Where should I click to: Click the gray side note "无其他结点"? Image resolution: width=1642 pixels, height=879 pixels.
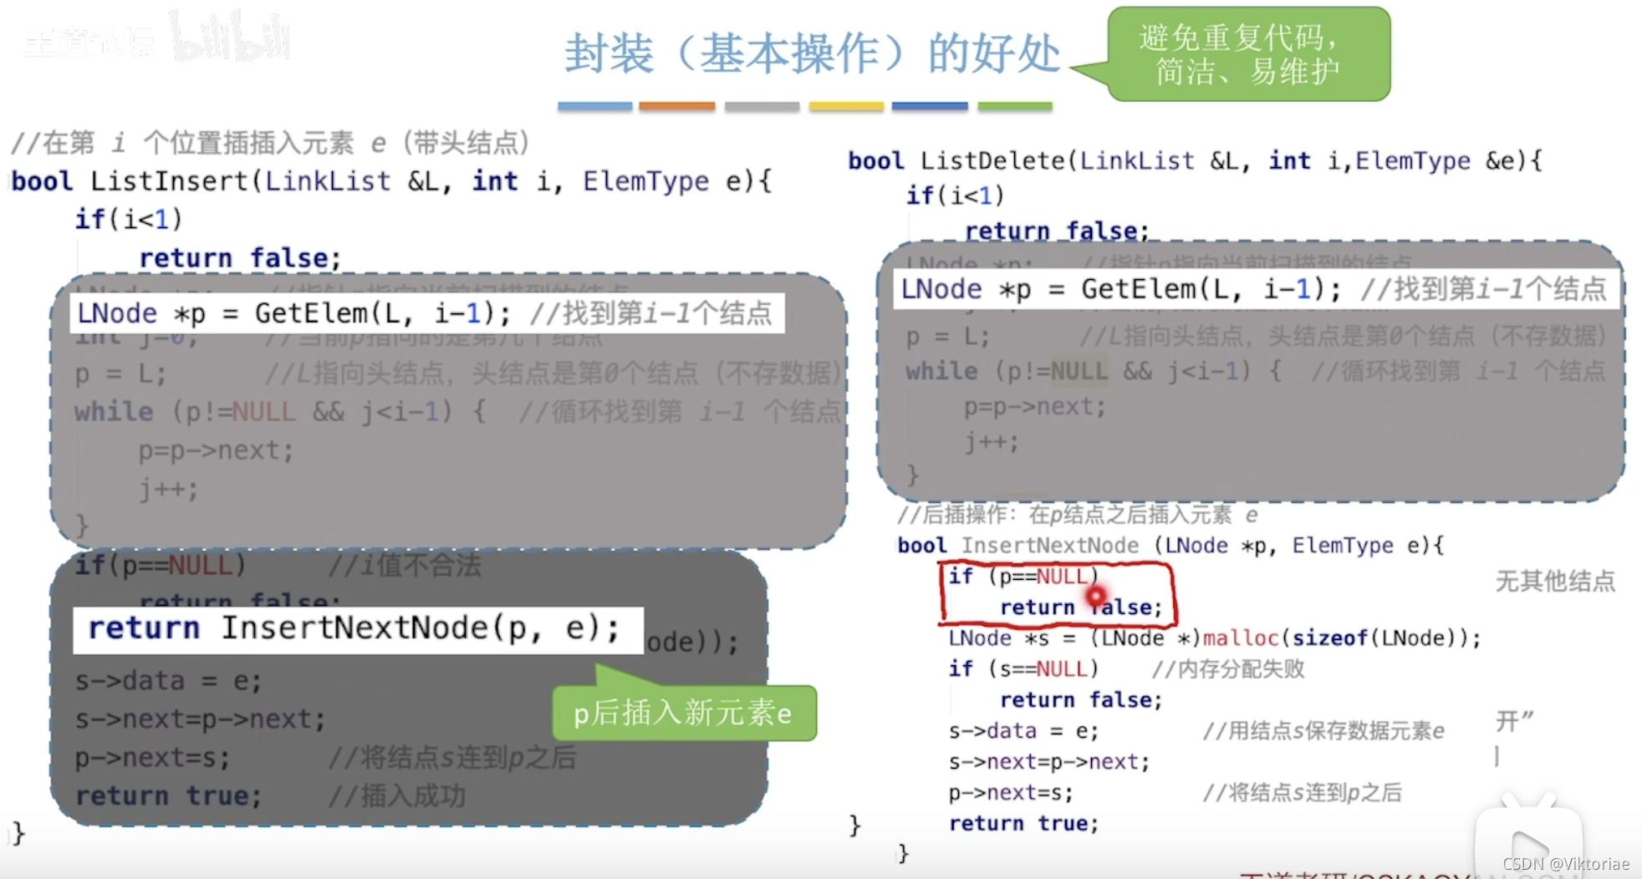1555,581
